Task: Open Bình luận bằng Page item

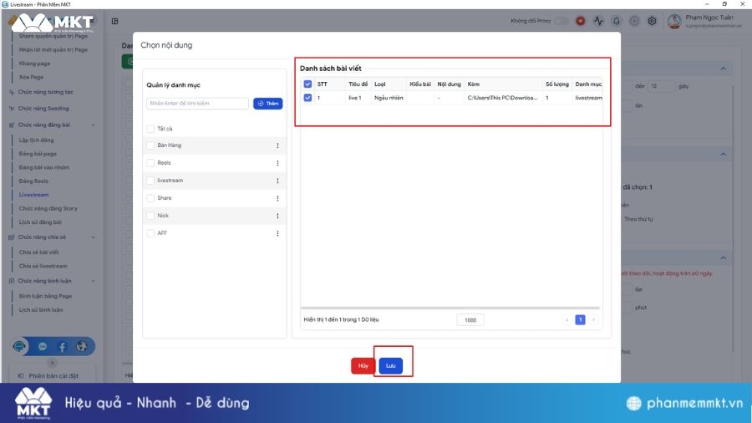Action: [45, 297]
